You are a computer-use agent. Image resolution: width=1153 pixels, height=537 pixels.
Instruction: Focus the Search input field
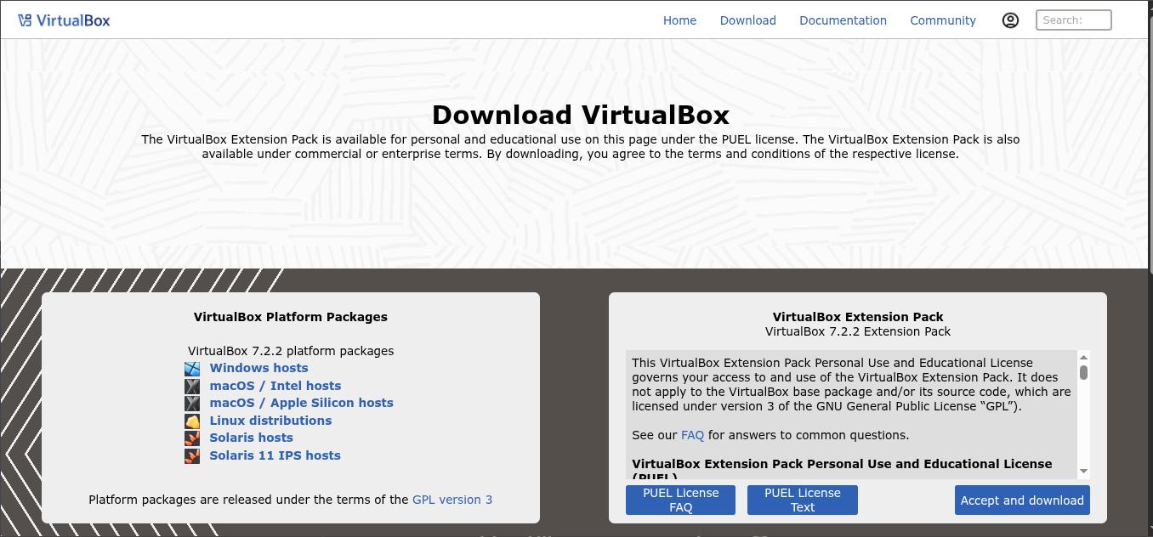pos(1073,20)
